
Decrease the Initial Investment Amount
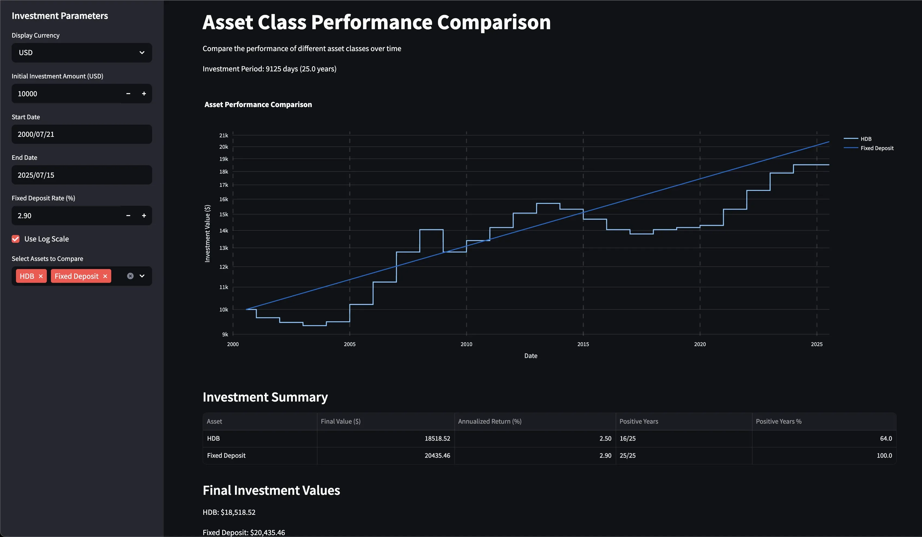128,94
